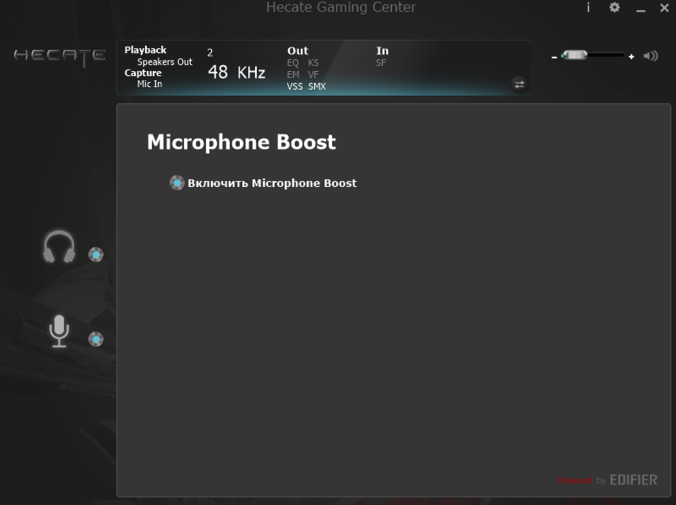Click the Mic In capture label
This screenshot has width=676, height=505.
(x=149, y=84)
